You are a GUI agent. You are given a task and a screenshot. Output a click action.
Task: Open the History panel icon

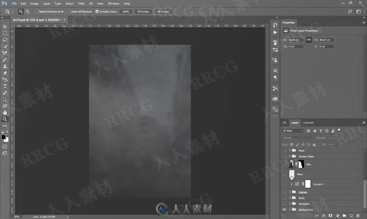click(275, 25)
